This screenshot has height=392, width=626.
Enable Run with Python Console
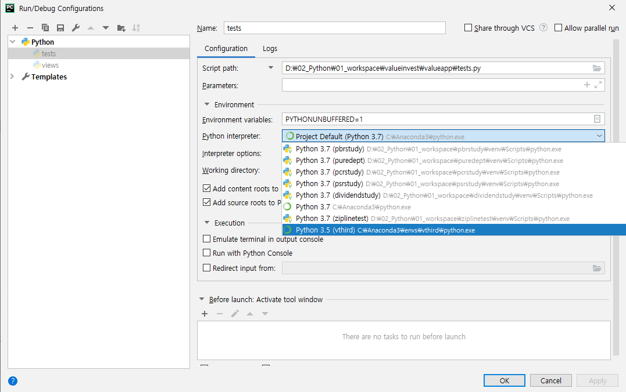click(207, 253)
